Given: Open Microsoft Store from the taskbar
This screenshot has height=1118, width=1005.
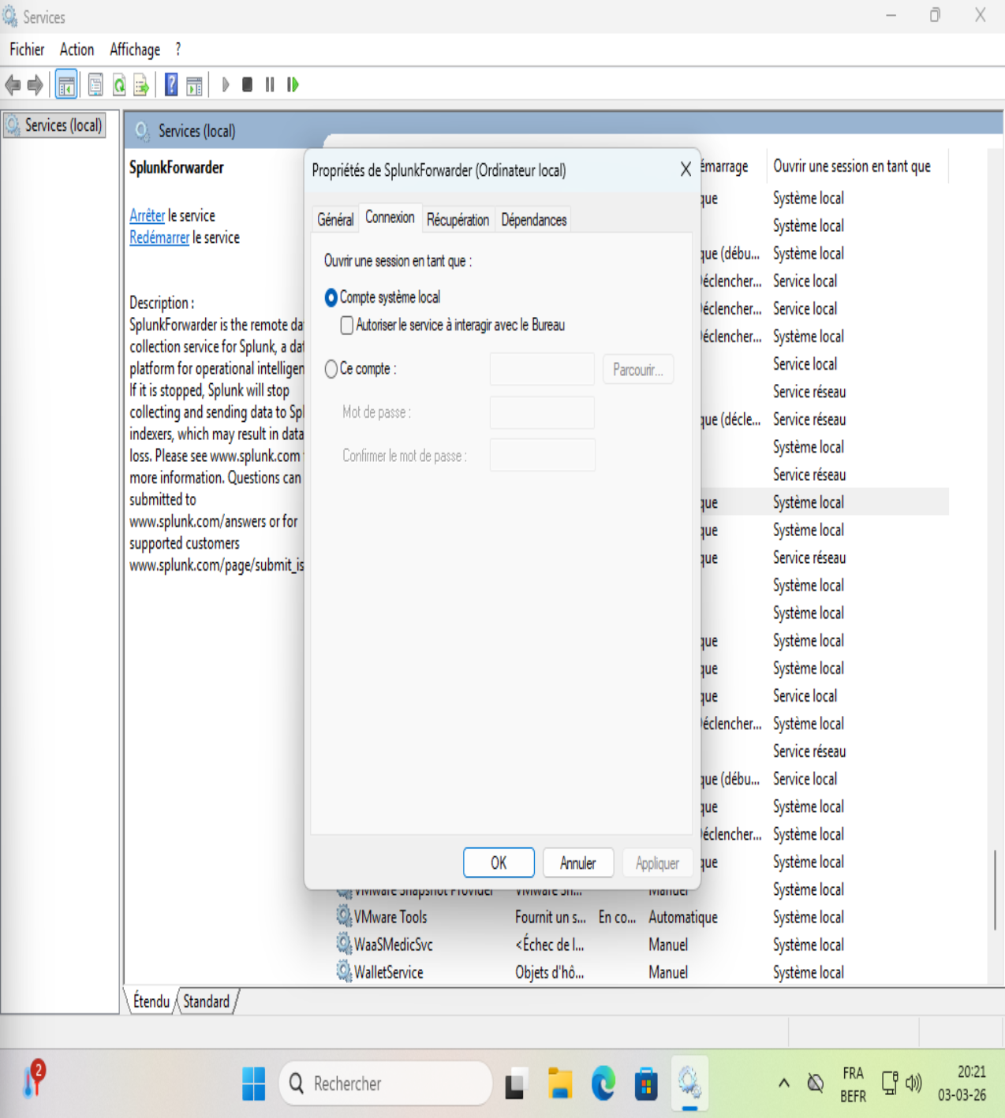Looking at the screenshot, I should (646, 1083).
